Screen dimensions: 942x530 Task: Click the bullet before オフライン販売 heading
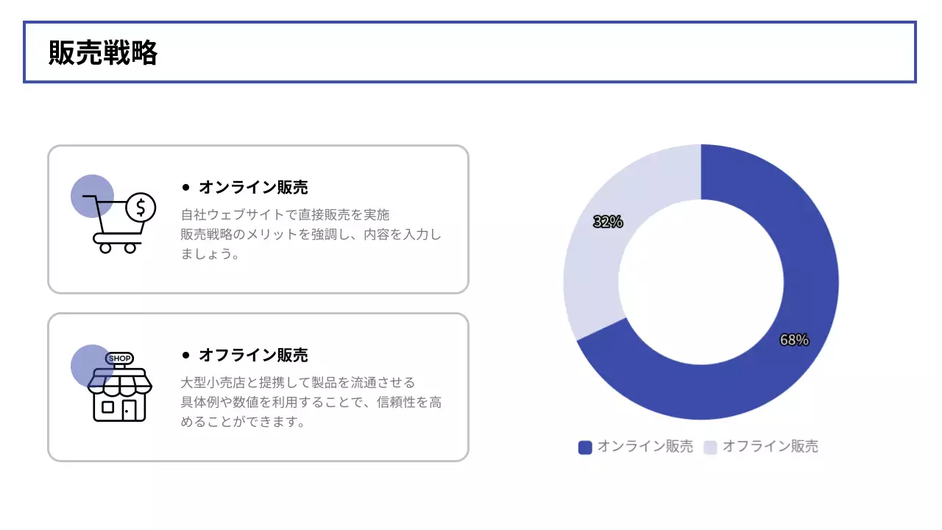186,356
